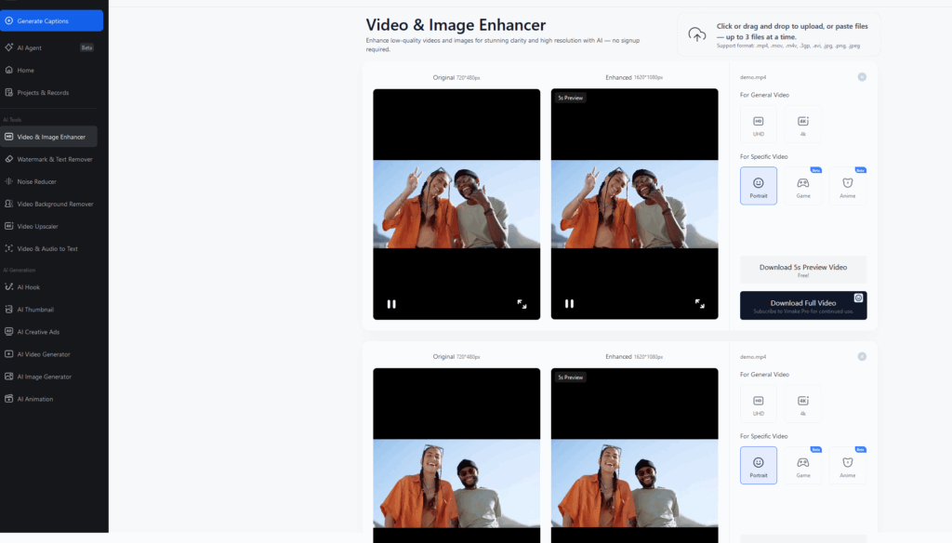Click Download 5s Preview Video button

tap(803, 270)
